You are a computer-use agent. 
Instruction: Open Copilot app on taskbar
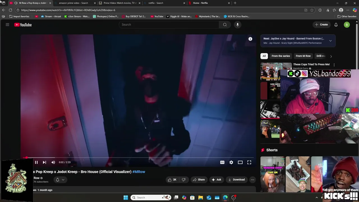tap(184, 198)
